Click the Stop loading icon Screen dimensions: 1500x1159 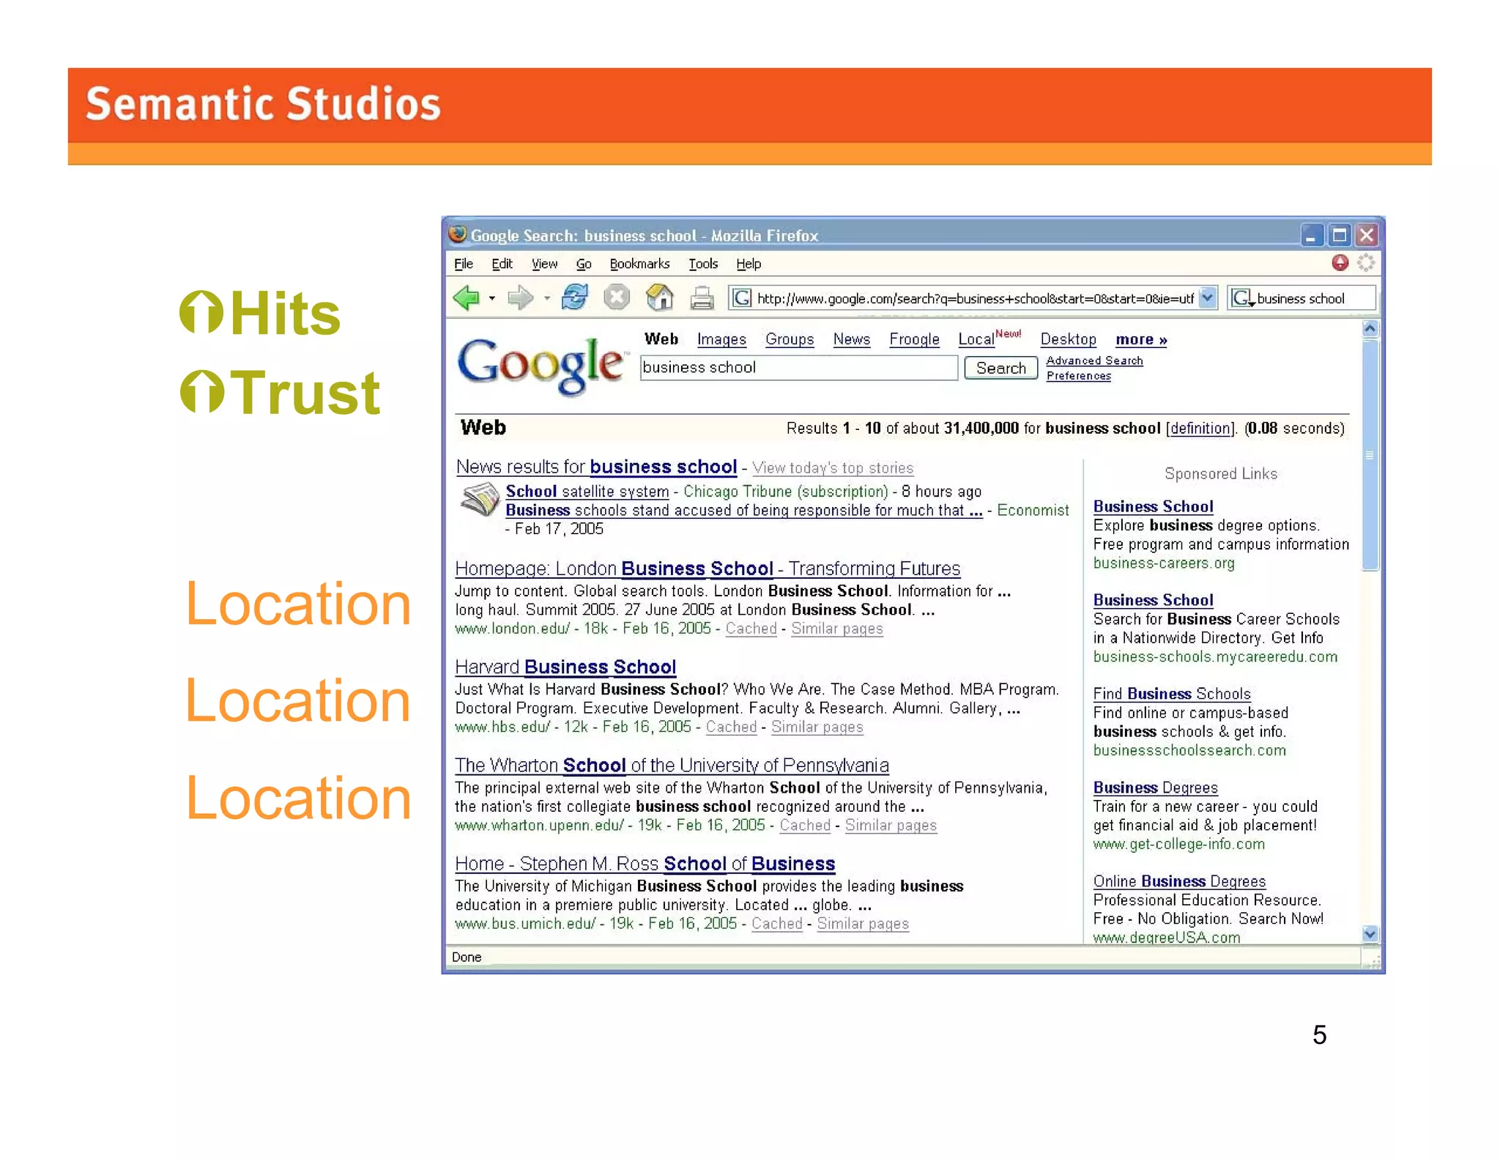(x=617, y=297)
